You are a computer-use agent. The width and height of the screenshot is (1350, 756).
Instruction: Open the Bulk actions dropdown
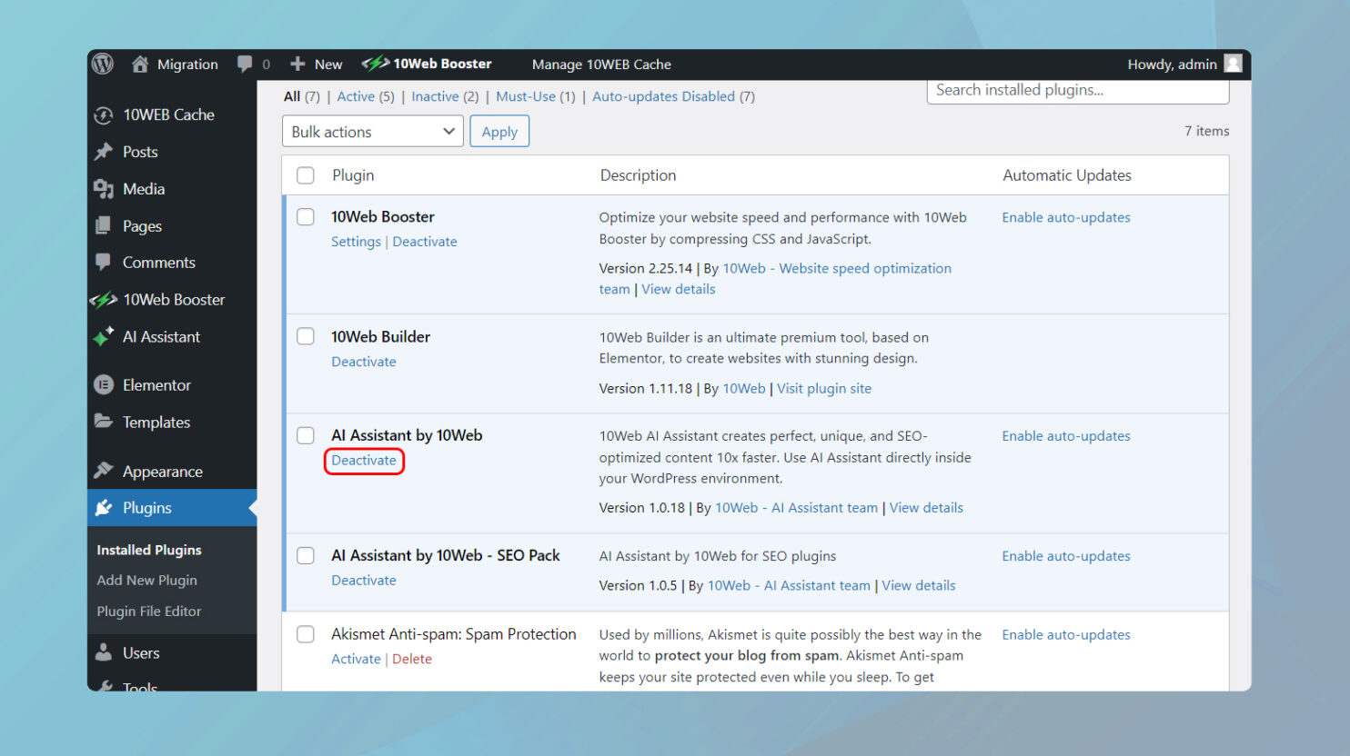pyautogui.click(x=372, y=132)
